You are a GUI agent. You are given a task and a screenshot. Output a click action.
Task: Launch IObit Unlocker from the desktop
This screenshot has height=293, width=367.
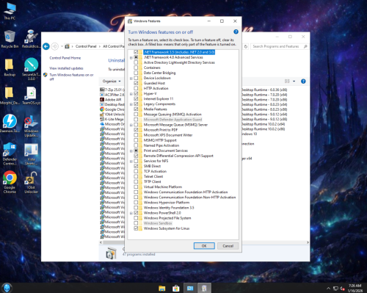coord(31,182)
